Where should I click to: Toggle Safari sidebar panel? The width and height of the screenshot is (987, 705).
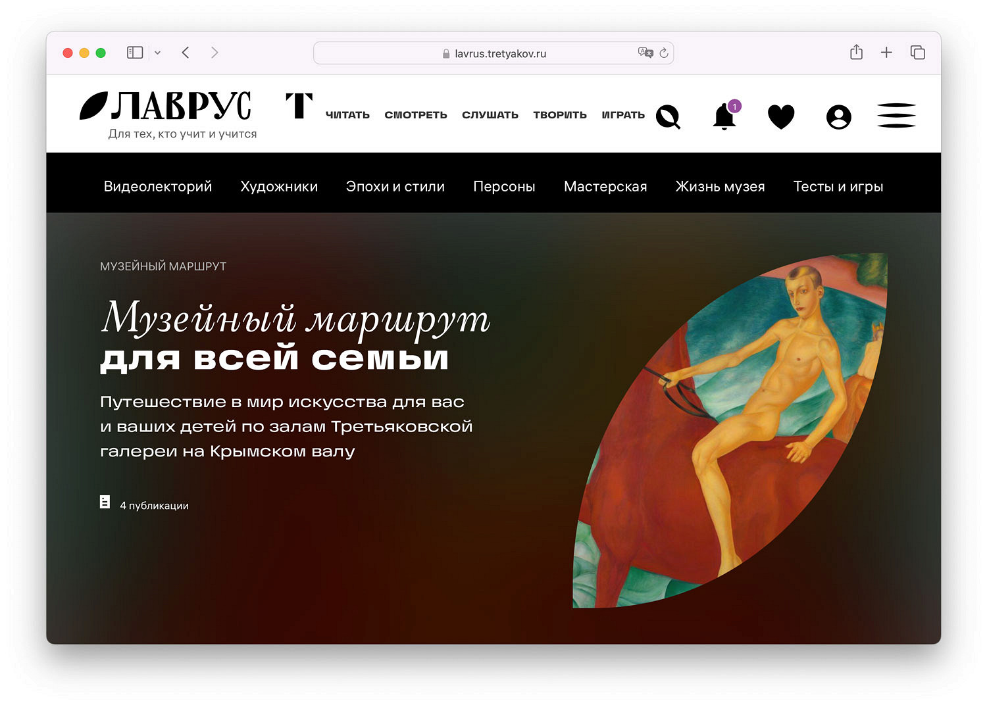click(x=135, y=53)
